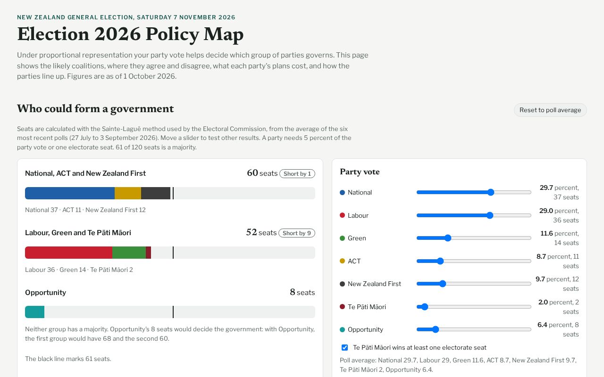The width and height of the screenshot is (604, 377).
Task: Click the '60 seats' total text
Action: coord(262,173)
